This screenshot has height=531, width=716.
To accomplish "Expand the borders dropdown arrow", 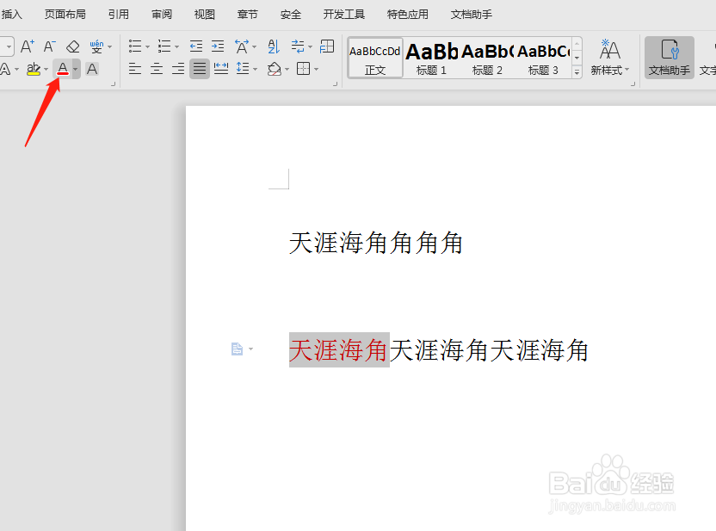I will 315,68.
